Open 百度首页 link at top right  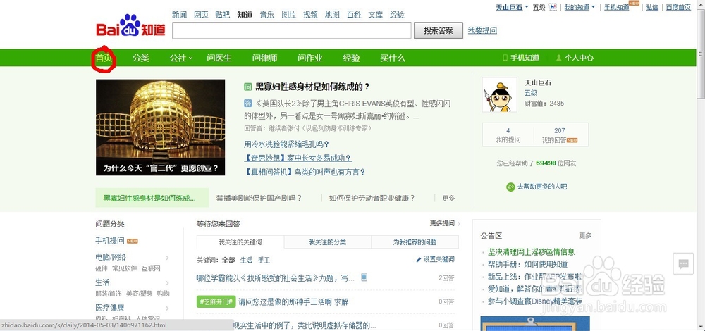coord(678,7)
